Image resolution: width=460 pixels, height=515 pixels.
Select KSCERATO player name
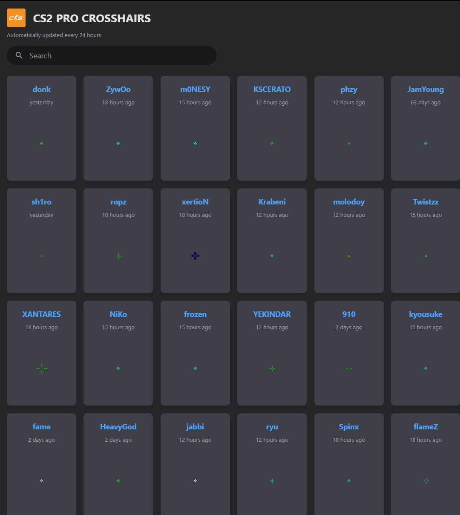pos(272,89)
